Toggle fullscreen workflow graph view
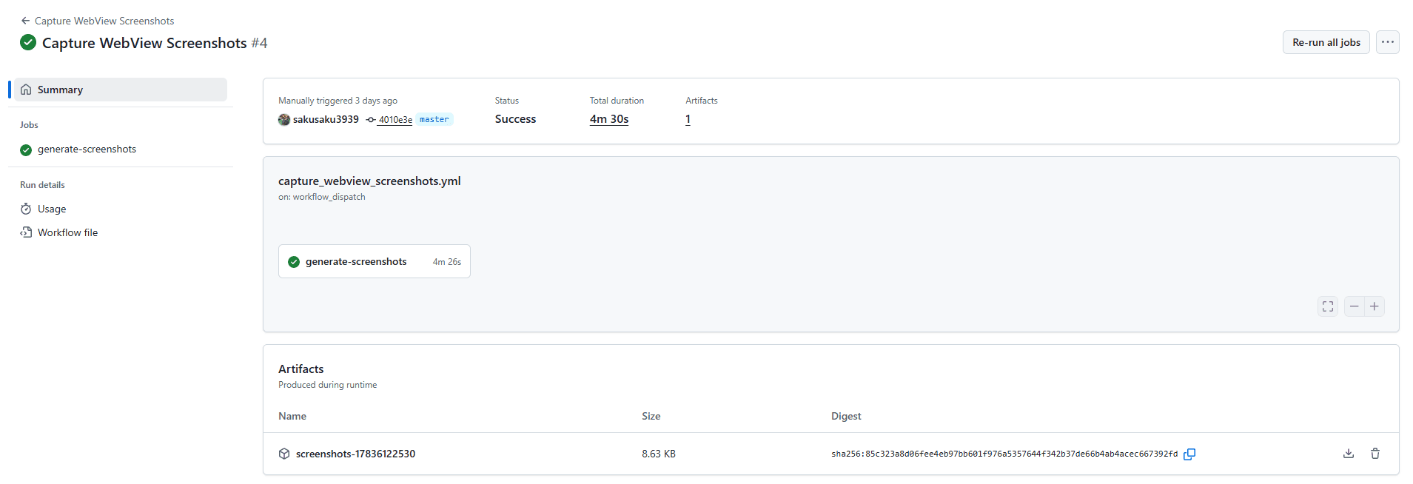1413x484 pixels. point(1327,306)
